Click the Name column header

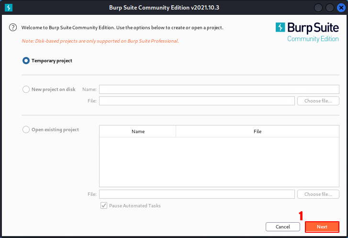click(x=138, y=131)
